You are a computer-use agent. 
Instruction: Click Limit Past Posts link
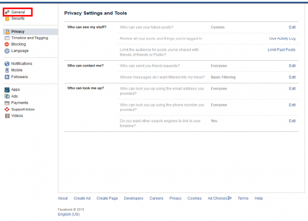click(x=281, y=50)
